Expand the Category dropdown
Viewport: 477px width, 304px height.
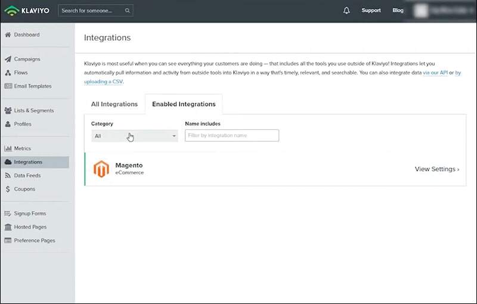pyautogui.click(x=135, y=136)
